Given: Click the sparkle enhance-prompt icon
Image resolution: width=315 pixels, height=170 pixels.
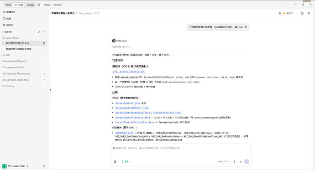Looking at the screenshot, I should click(x=241, y=162).
